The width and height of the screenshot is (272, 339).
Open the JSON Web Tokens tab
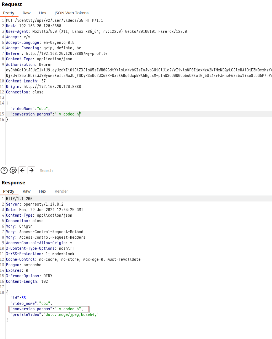71,13
